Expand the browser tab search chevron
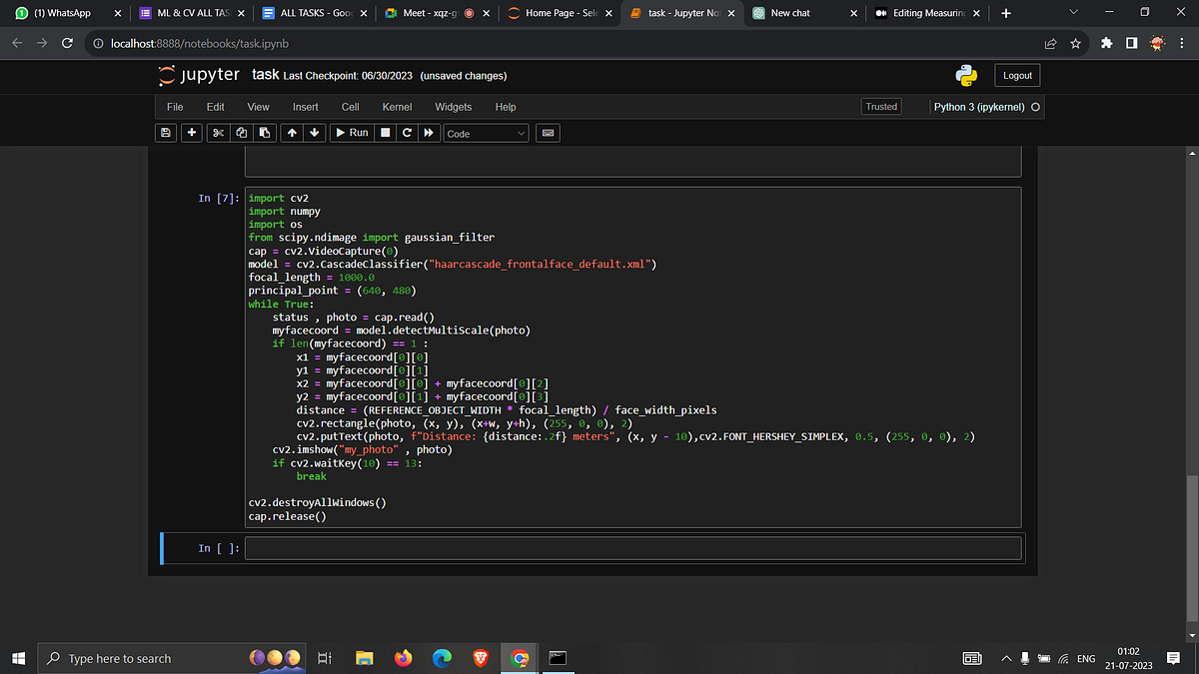 pos(1074,13)
